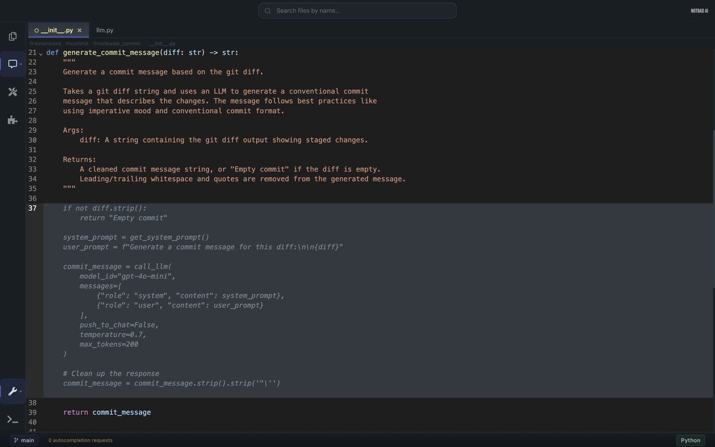This screenshot has width=715, height=447.
Task: Click 'system_prompt = get_system_prompt()' line
Action: (x=136, y=237)
